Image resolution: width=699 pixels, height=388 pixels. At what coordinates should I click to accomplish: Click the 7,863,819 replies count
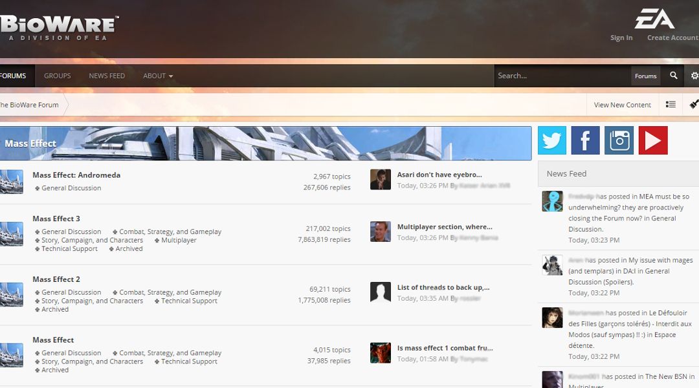click(x=324, y=239)
